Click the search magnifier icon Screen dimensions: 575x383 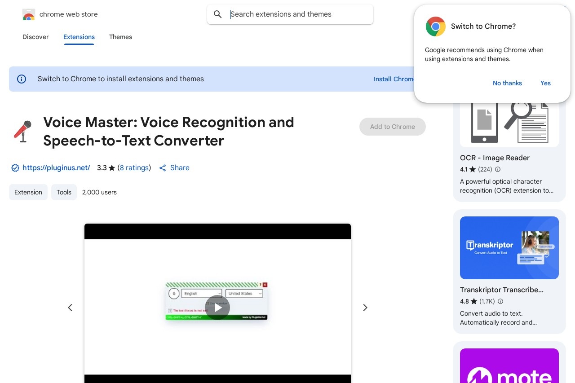[x=218, y=14]
